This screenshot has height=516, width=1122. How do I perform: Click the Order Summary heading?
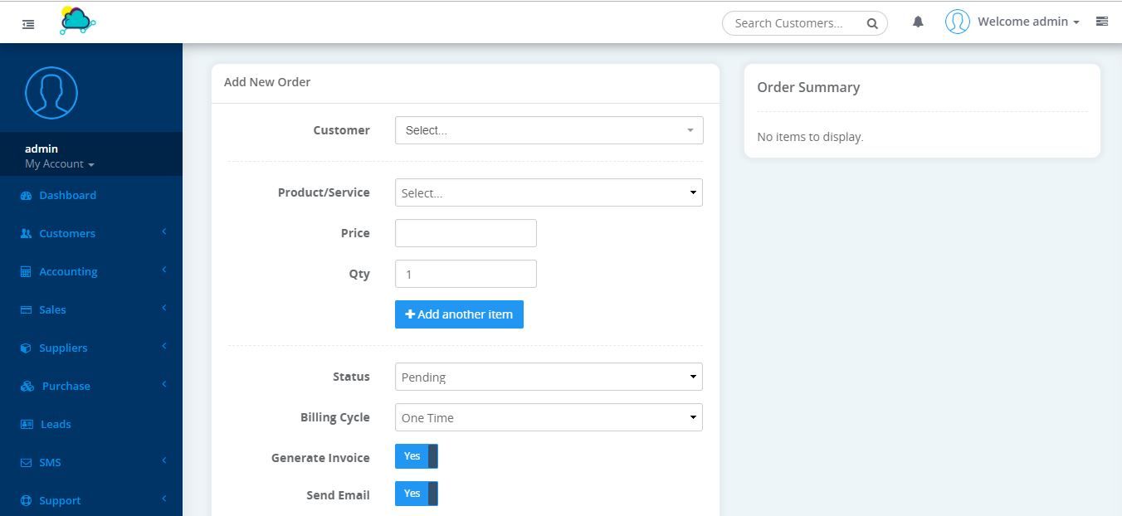tap(808, 87)
